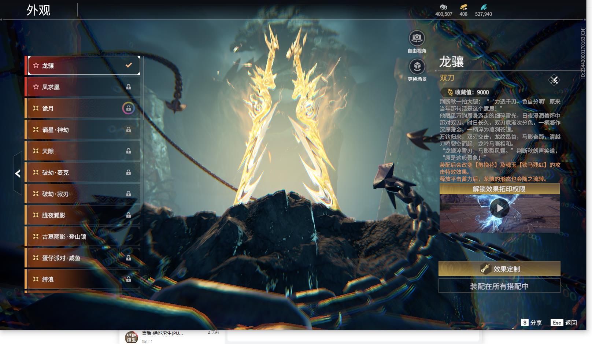Screen dimensions: 592x344
Task: Select the 摘星·神劫 skin entry
Action: tap(82, 130)
